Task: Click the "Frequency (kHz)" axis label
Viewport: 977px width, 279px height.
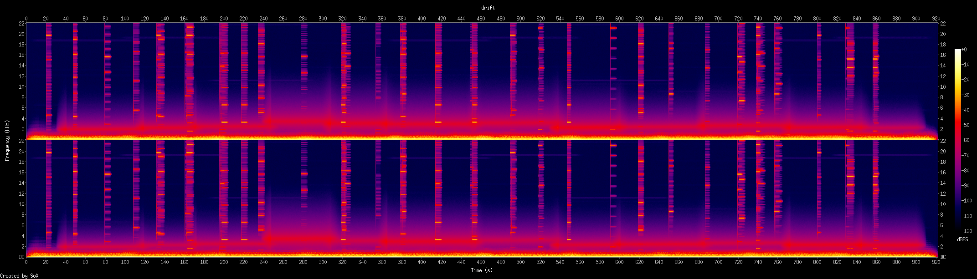Action: pyautogui.click(x=7, y=141)
